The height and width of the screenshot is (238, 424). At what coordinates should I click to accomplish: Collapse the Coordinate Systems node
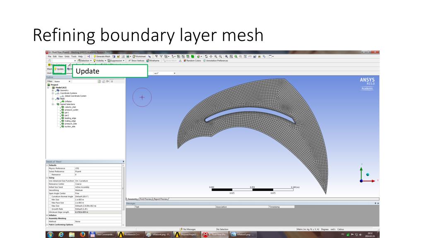[x=53, y=93]
